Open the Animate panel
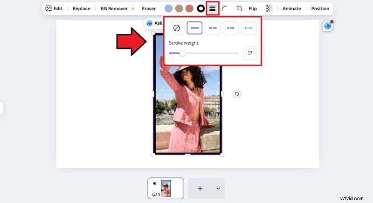 (x=292, y=8)
